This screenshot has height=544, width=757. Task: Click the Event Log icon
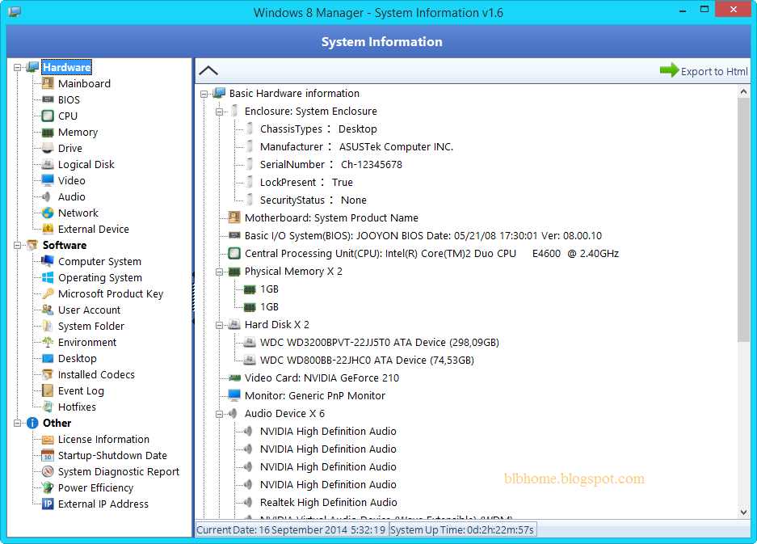48,390
